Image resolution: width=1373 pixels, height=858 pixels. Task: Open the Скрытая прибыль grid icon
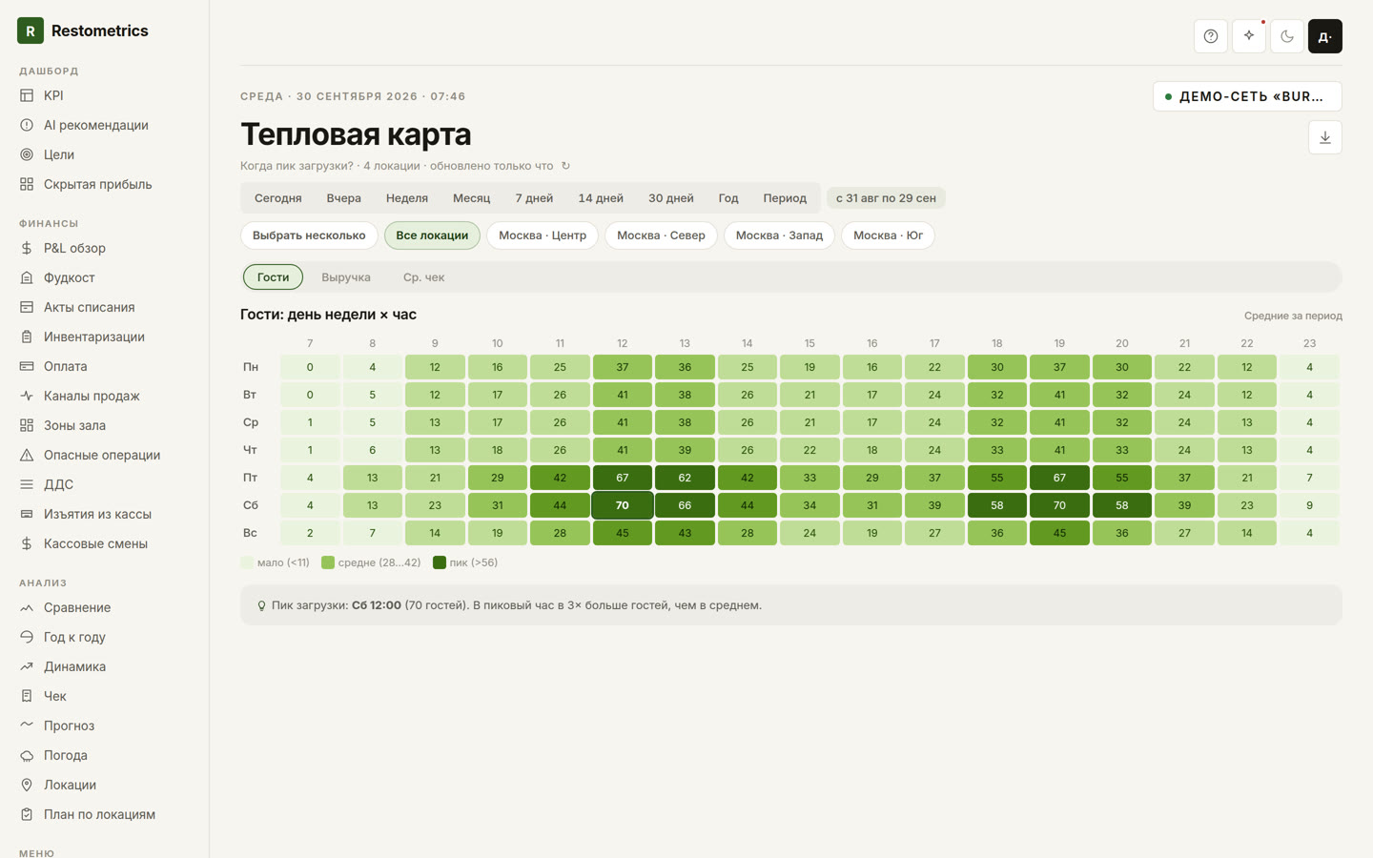27,184
